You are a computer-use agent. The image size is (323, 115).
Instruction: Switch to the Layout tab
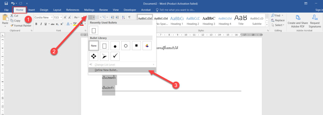[x=57, y=10]
